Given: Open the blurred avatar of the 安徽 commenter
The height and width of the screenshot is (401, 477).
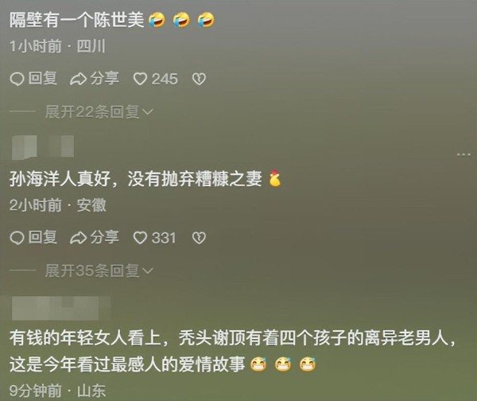Looking at the screenshot, I should tap(25, 147).
